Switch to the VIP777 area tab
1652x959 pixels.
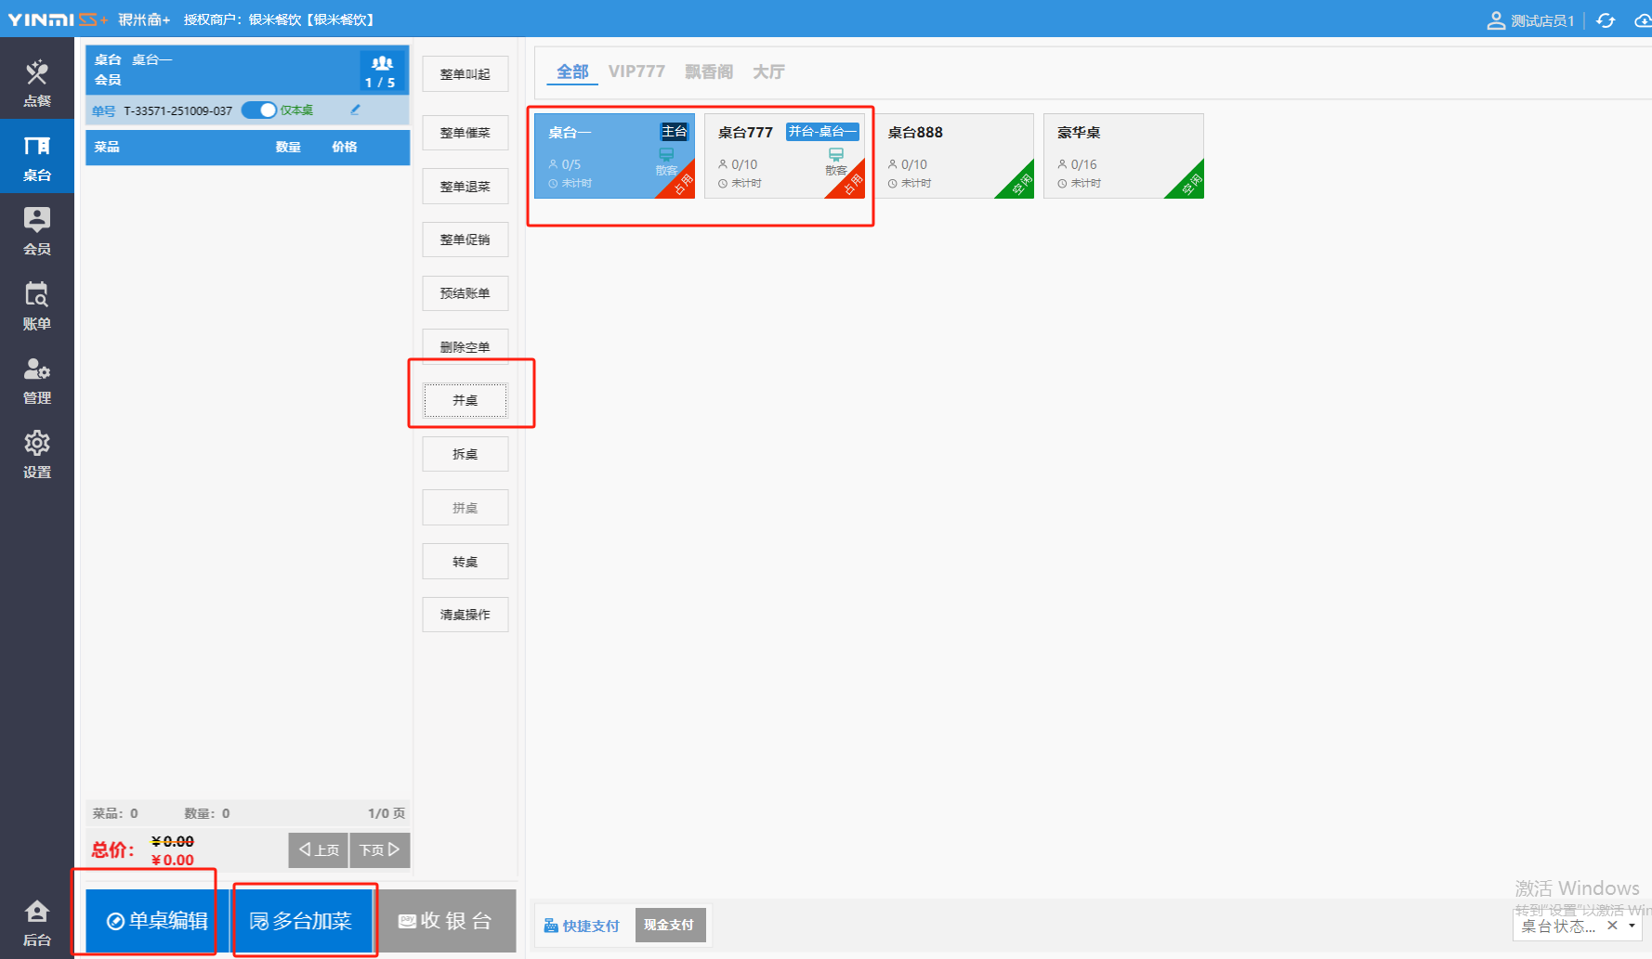point(636,71)
